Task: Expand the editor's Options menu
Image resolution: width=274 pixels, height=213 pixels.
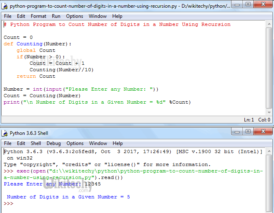Action: (x=75, y=16)
